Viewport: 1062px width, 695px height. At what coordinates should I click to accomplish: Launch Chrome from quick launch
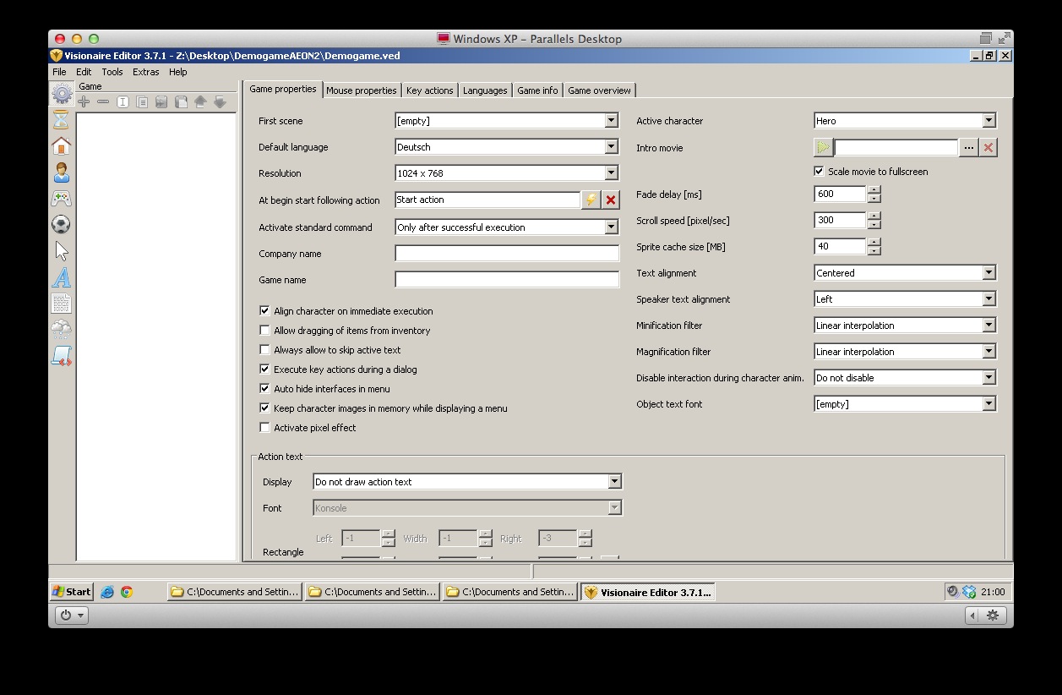coord(127,592)
